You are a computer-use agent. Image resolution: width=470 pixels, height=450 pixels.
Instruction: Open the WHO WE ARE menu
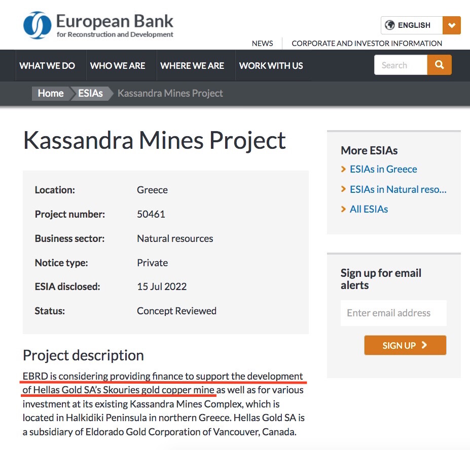pyautogui.click(x=118, y=65)
